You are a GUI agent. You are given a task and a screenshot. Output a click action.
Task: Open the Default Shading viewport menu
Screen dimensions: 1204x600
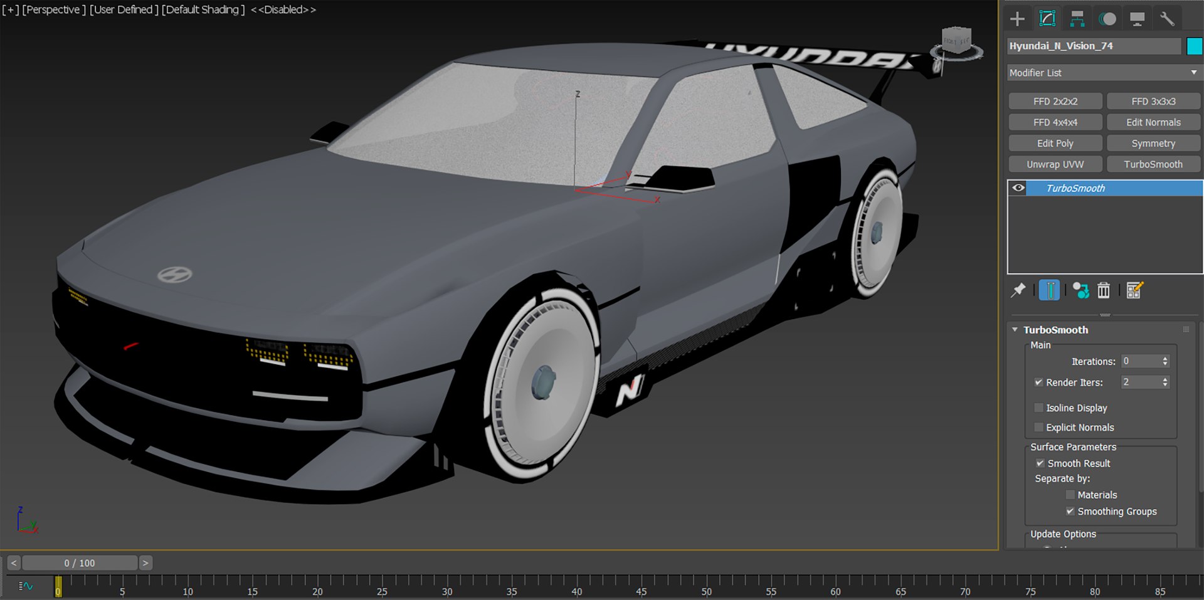point(203,9)
